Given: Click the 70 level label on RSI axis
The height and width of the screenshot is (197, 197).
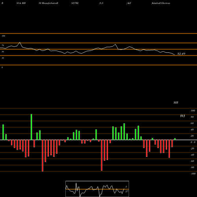Looking at the screenshot, I should point(3,45).
